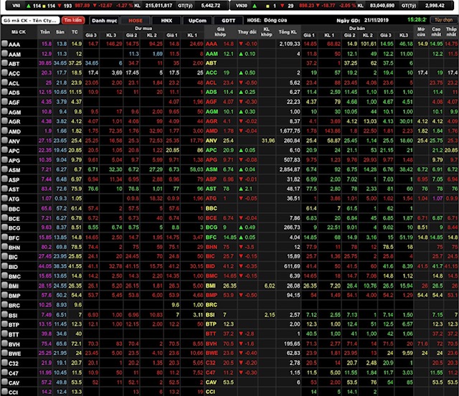Click the stock code search input field
Screen dimensions: 459x396
[30, 20]
